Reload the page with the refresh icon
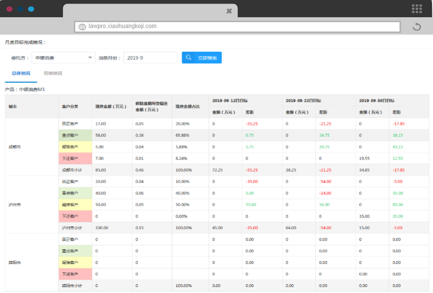Screen dimensions: 433x293 417,27
